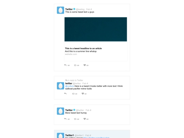The image size is (184, 138).
Task: Open egg avatar of reply tweet
Action: 60,86
